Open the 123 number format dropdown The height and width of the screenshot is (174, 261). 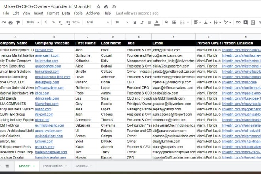coord(76,22)
